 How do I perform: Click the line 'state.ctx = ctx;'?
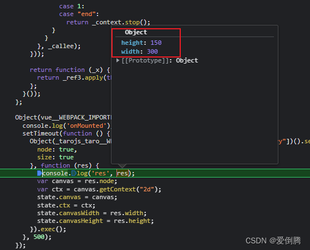click(x=66, y=205)
